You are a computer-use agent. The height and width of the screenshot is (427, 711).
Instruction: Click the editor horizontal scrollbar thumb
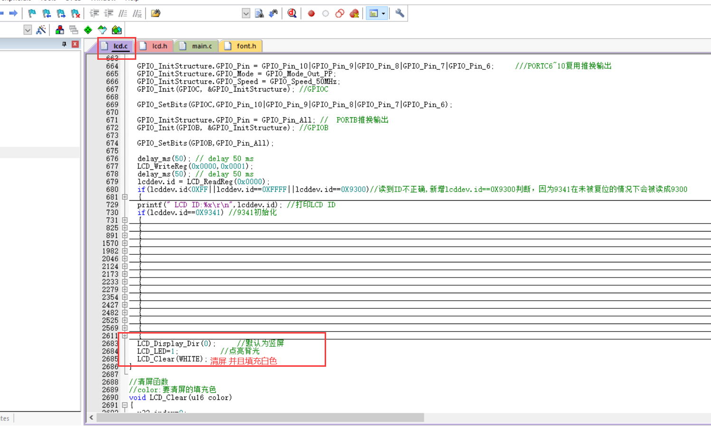pos(260,418)
